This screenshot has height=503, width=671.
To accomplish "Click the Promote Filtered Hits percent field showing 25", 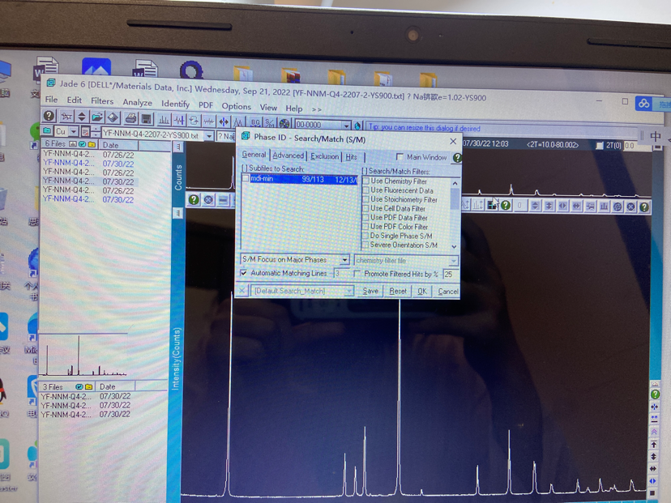I will point(451,274).
